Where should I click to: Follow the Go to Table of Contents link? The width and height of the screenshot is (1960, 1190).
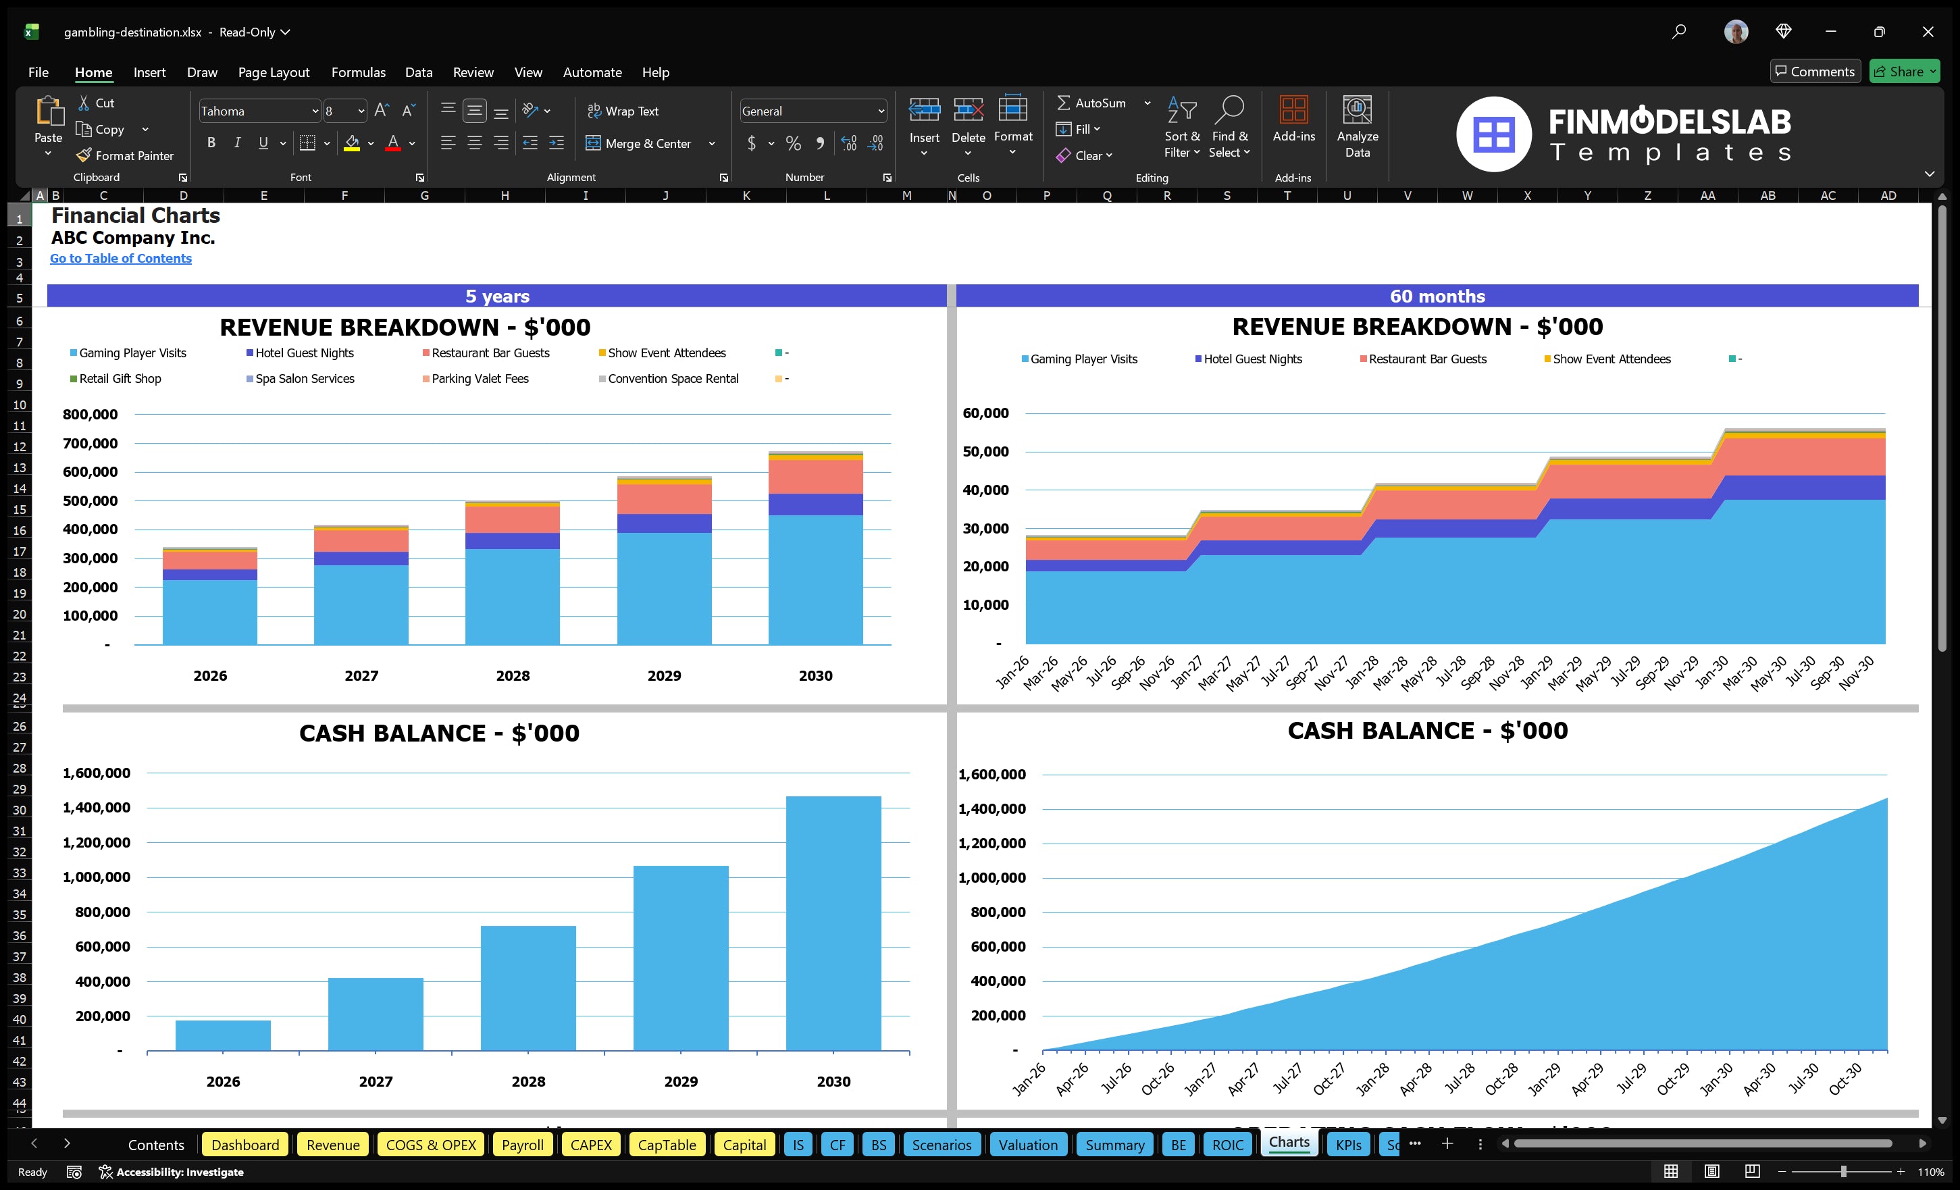coord(121,258)
